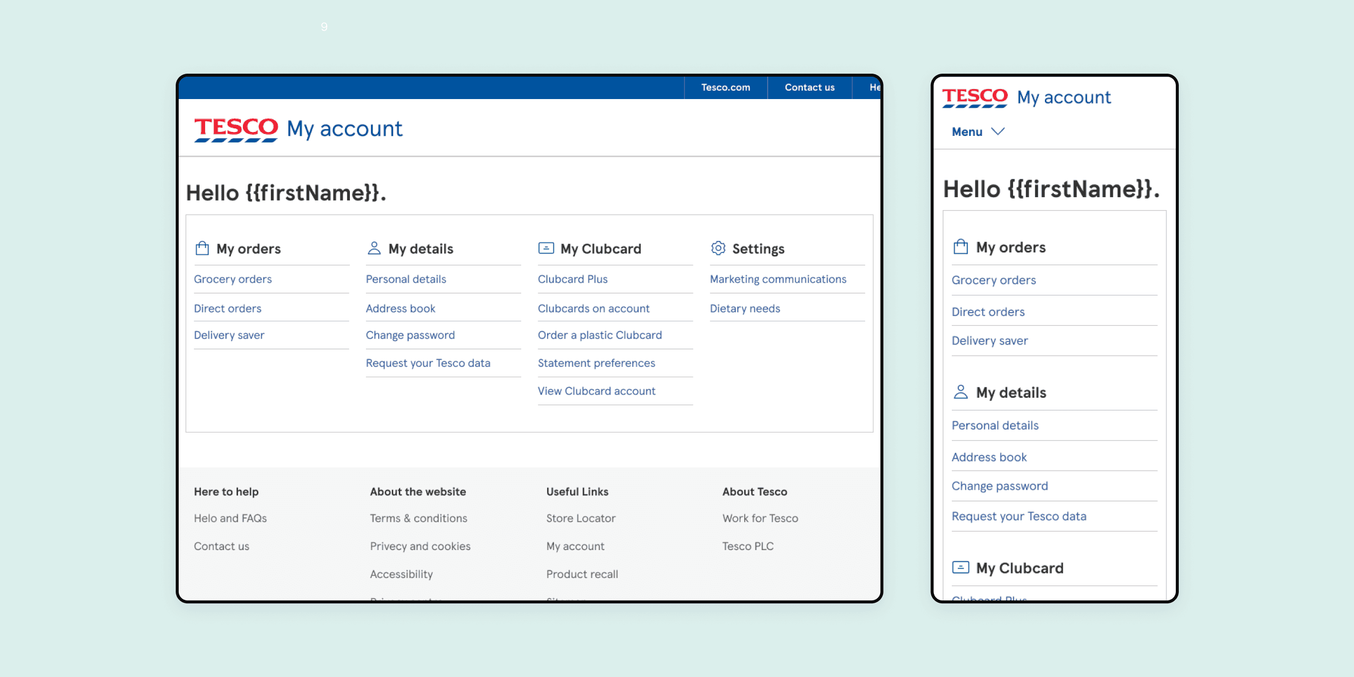The height and width of the screenshot is (677, 1354).
Task: Click the Tesco logo in the desktop view
Action: click(236, 129)
